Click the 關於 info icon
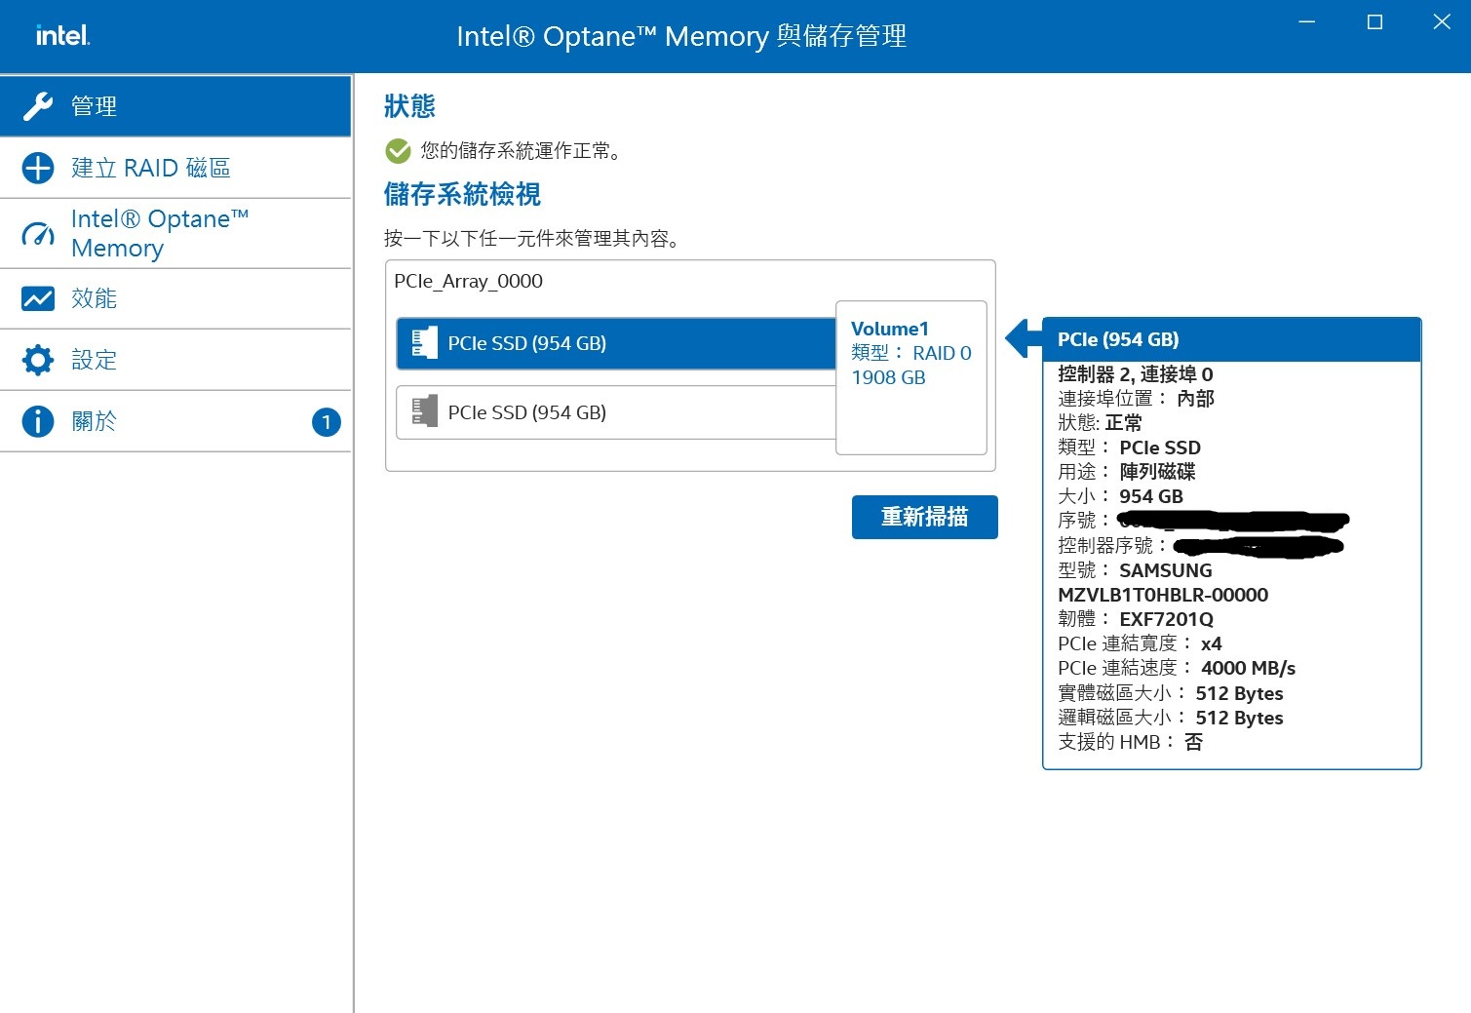 pyautogui.click(x=37, y=421)
